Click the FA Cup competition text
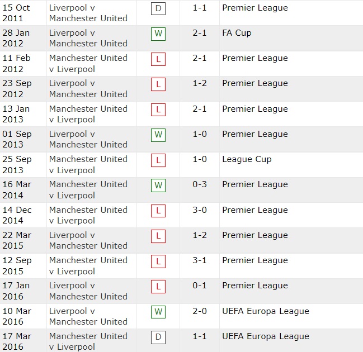 pos(237,33)
